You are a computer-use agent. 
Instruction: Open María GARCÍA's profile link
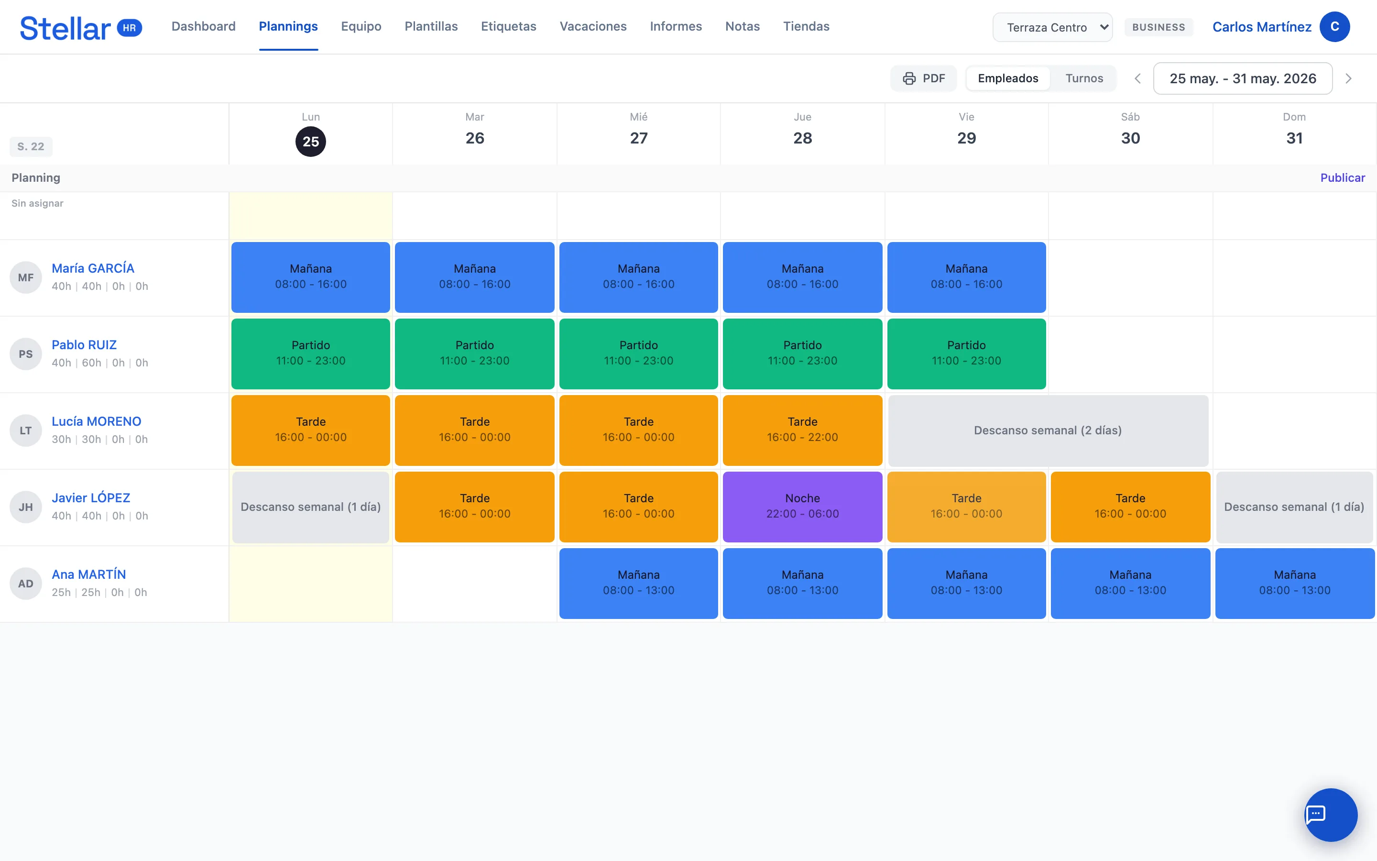tap(93, 268)
